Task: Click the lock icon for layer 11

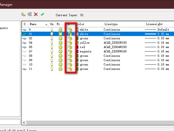Action: point(70,69)
